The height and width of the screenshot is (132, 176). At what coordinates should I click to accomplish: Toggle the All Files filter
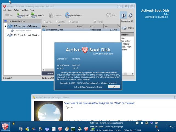pos(48,22)
